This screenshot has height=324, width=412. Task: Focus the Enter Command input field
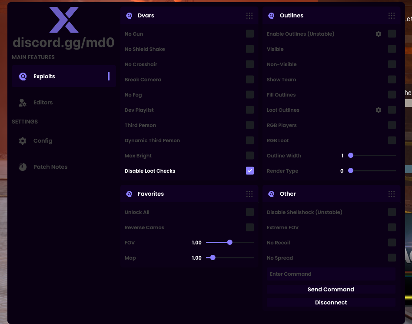tap(331, 274)
